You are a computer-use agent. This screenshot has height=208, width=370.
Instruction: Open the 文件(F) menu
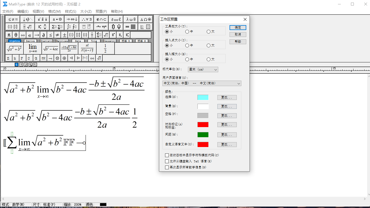click(8, 12)
